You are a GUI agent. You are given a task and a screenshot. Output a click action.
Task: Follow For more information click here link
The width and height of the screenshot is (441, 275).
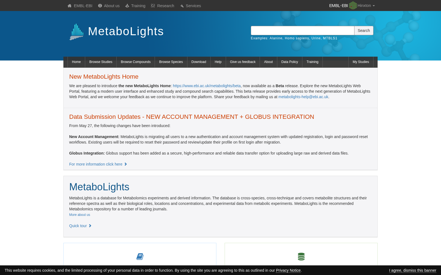coord(96,164)
